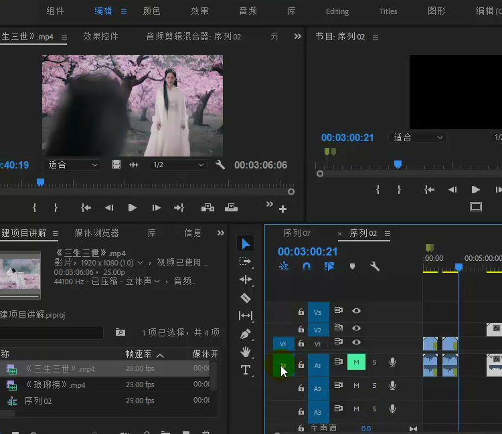The width and height of the screenshot is (502, 434).
Task: Select 序列 02 item in project list
Action: point(37,401)
